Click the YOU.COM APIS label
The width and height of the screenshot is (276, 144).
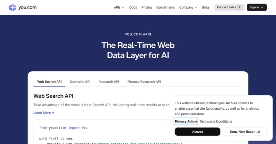click(138, 34)
